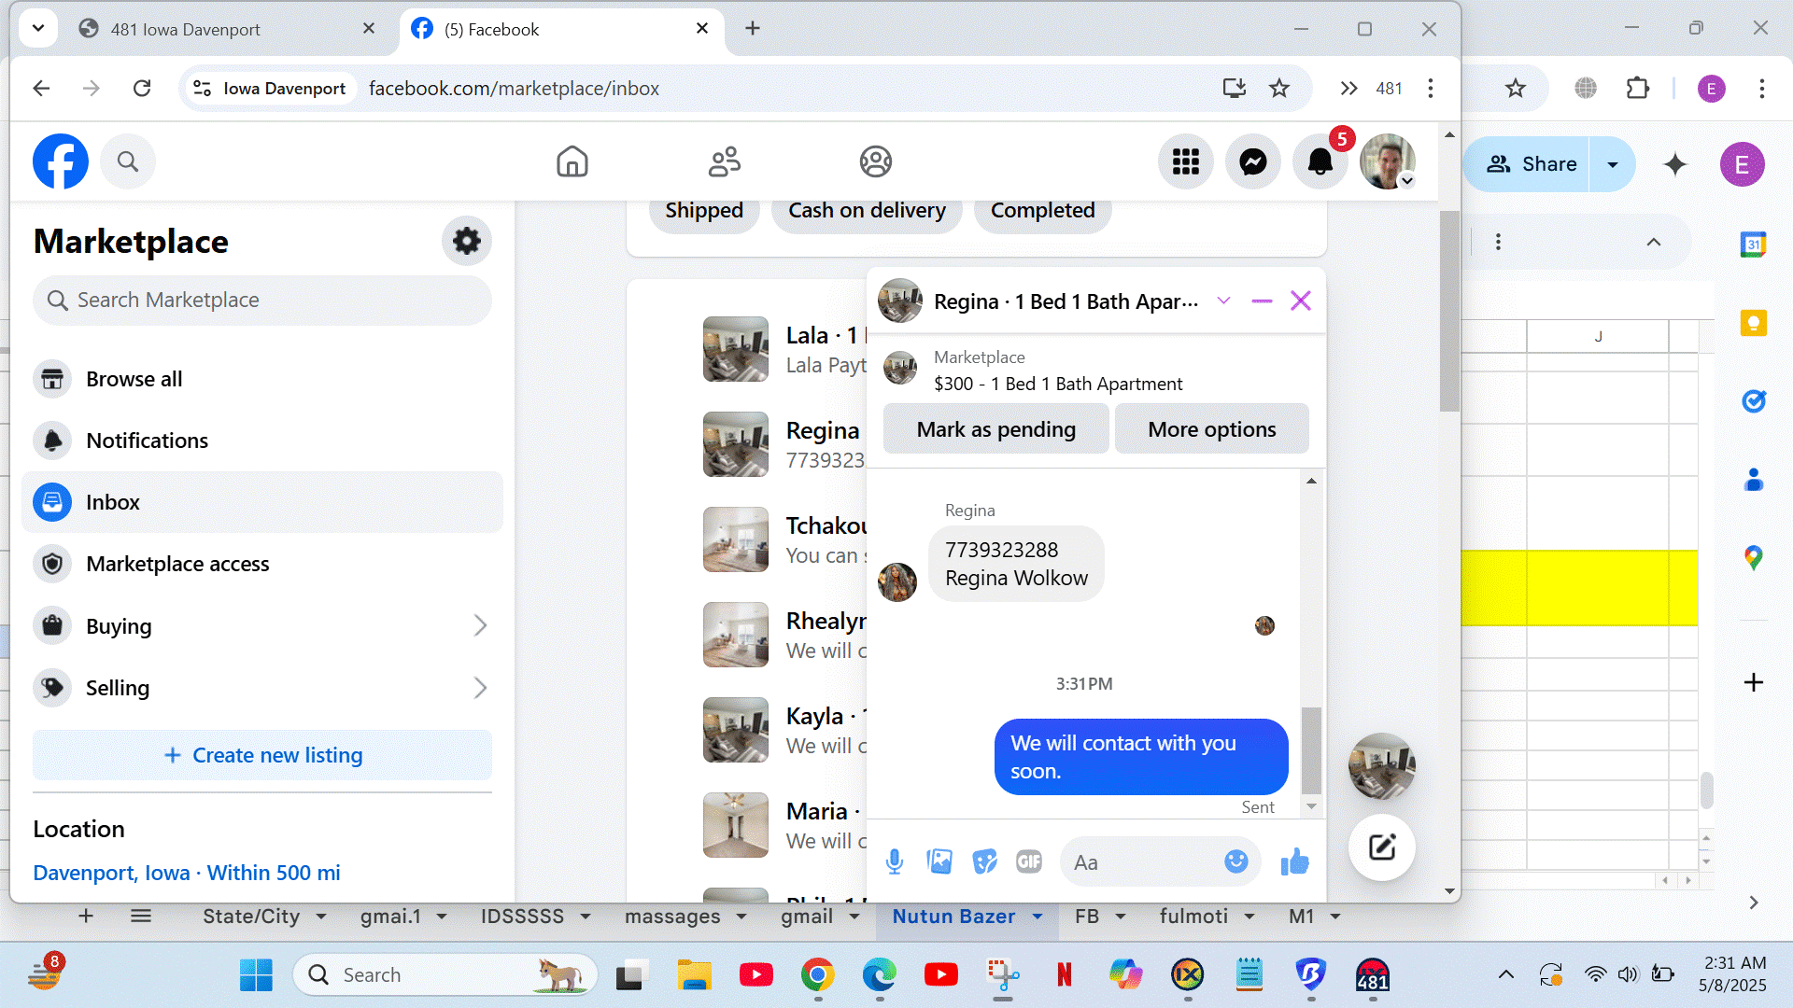This screenshot has width=1793, height=1008.
Task: Expand the Selling section chevron
Action: [x=480, y=688]
